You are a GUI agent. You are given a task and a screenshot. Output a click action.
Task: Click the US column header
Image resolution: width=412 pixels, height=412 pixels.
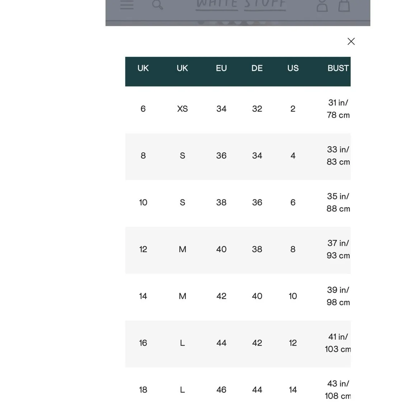point(293,68)
